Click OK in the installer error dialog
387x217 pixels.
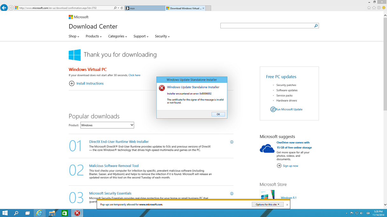[218, 114]
